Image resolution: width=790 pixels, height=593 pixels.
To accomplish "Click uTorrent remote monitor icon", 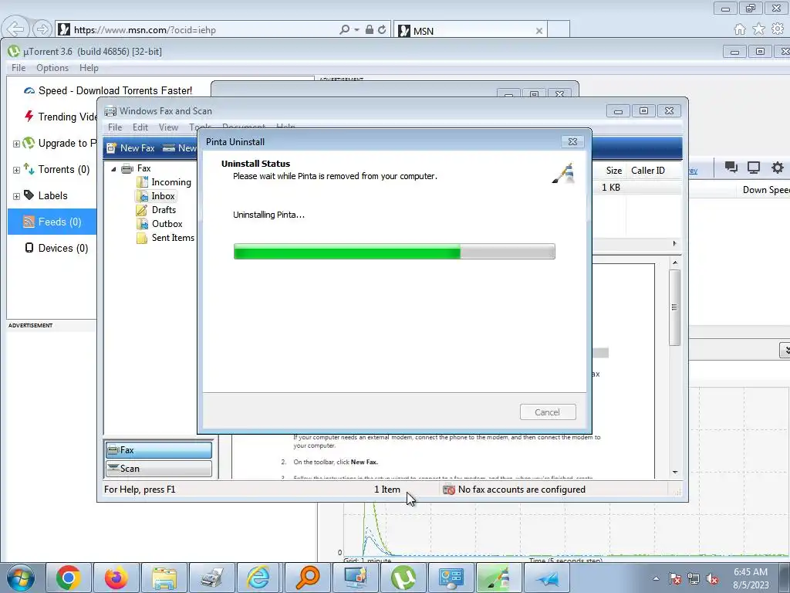I will tap(754, 168).
